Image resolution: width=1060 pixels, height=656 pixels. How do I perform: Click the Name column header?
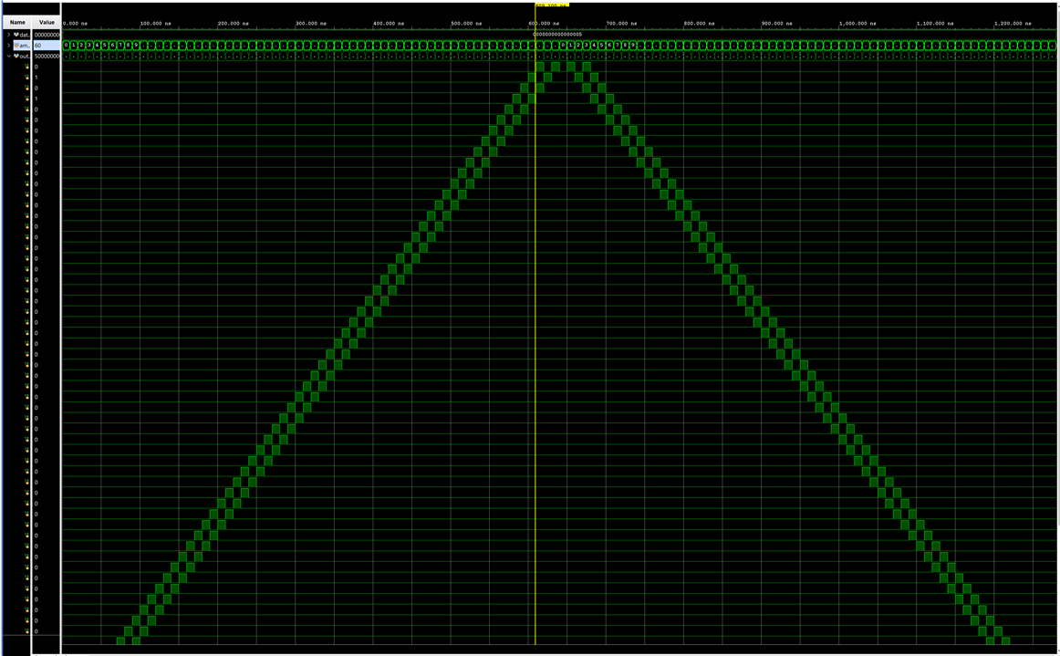click(x=17, y=22)
